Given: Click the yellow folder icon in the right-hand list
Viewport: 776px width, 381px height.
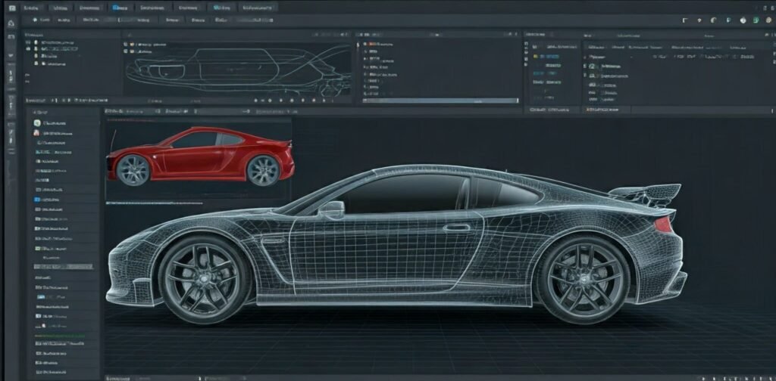Looking at the screenshot, I should [x=535, y=57].
